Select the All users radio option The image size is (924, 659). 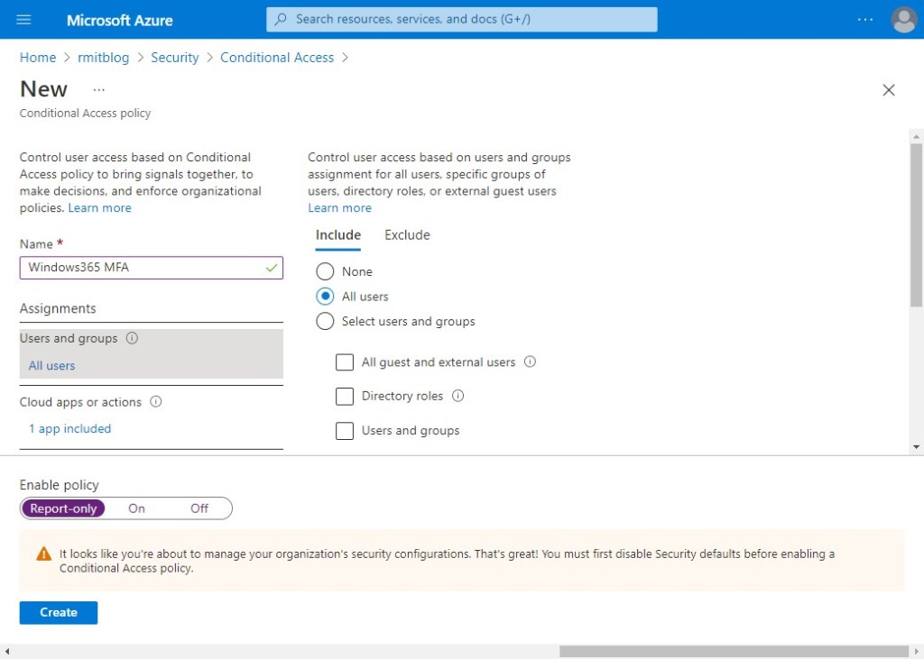tap(325, 297)
